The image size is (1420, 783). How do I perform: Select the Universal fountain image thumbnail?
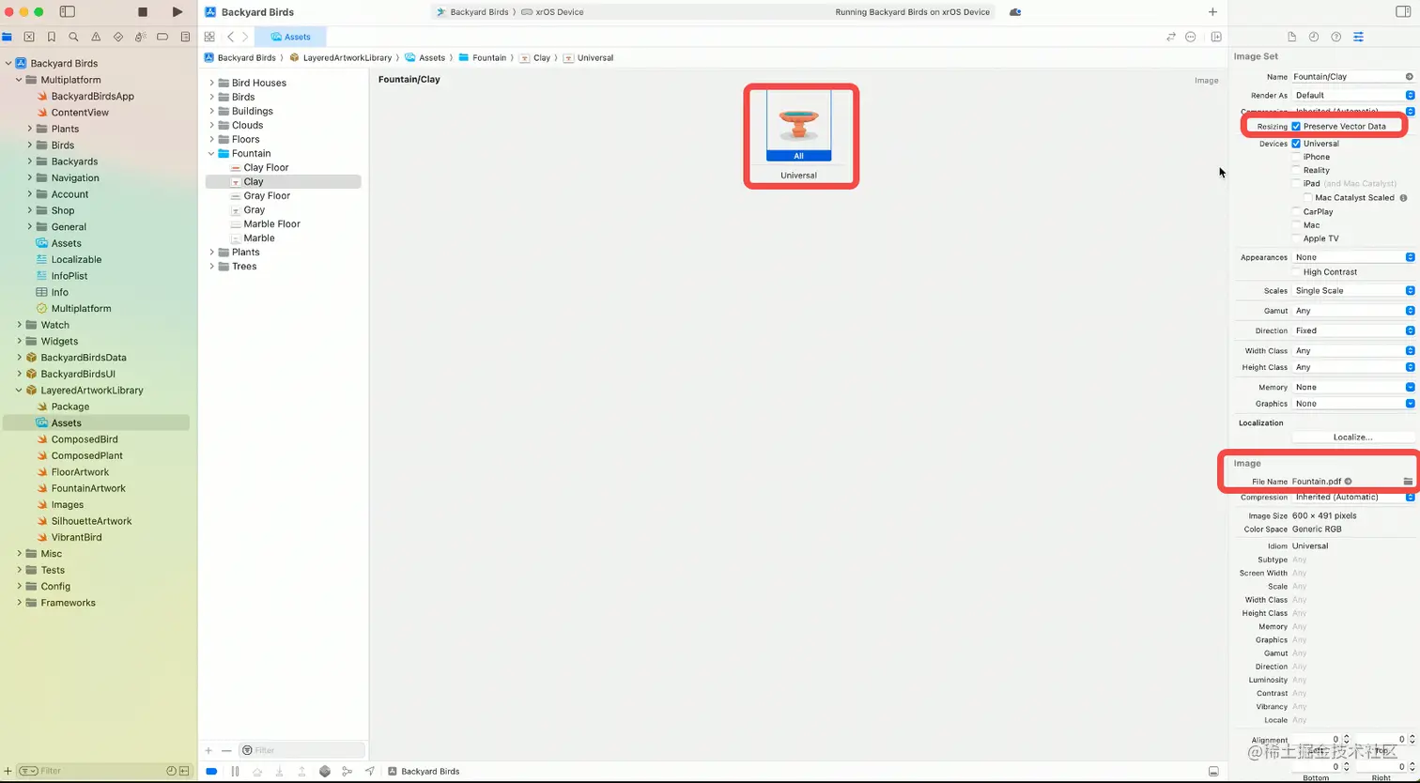pyautogui.click(x=798, y=126)
